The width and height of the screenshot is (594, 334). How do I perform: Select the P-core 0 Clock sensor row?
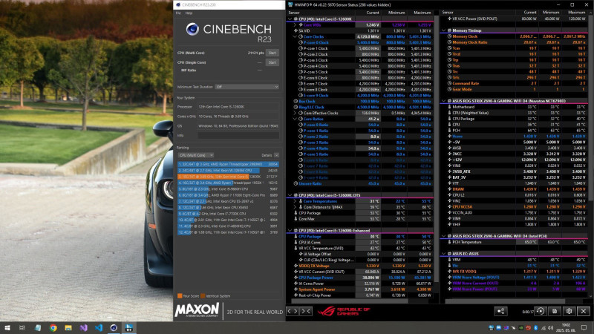click(x=360, y=43)
